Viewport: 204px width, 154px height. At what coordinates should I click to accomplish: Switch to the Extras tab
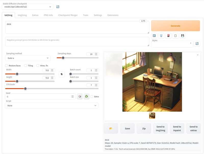point(35,15)
